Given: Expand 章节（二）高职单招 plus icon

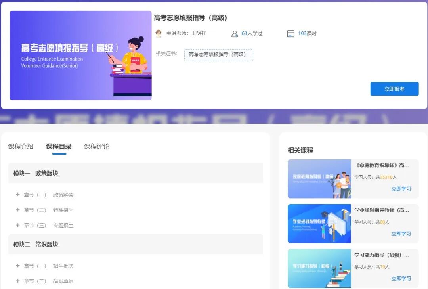Looking at the screenshot, I should tap(17, 281).
